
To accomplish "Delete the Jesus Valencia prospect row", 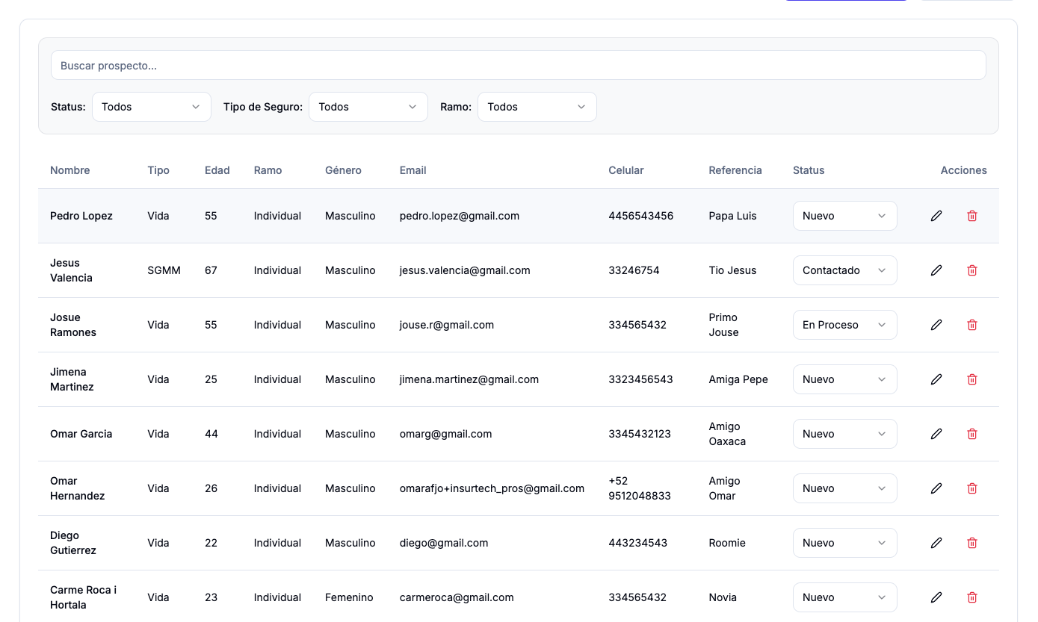I will click(972, 270).
